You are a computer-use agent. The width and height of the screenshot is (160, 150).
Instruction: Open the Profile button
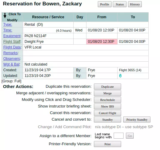coord(105,4)
